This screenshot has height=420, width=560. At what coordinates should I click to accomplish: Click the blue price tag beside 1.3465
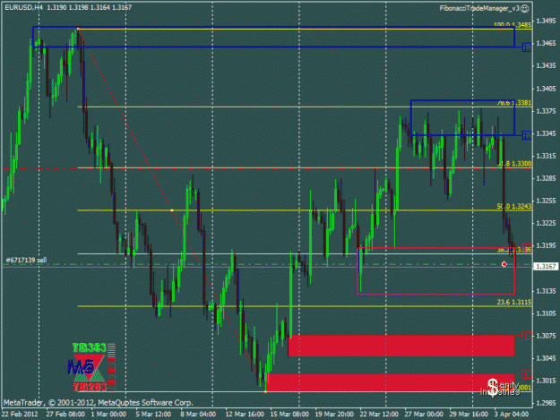pos(527,47)
